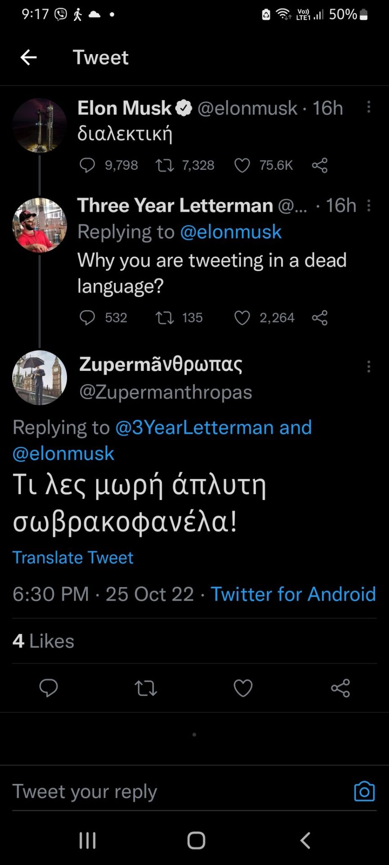Like Three Year Letterman's reply
Viewport: 389px width, 865px height.
pyautogui.click(x=242, y=318)
